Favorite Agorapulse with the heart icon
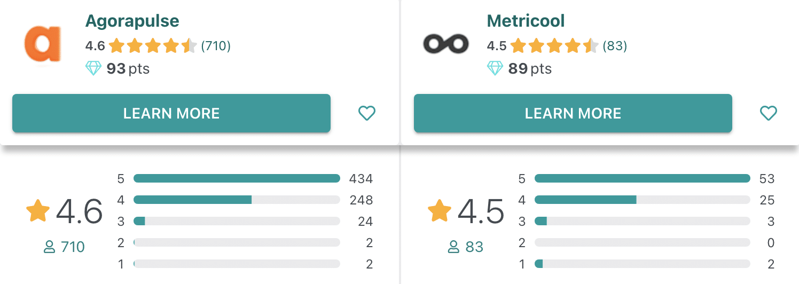799x284 pixels. (366, 113)
